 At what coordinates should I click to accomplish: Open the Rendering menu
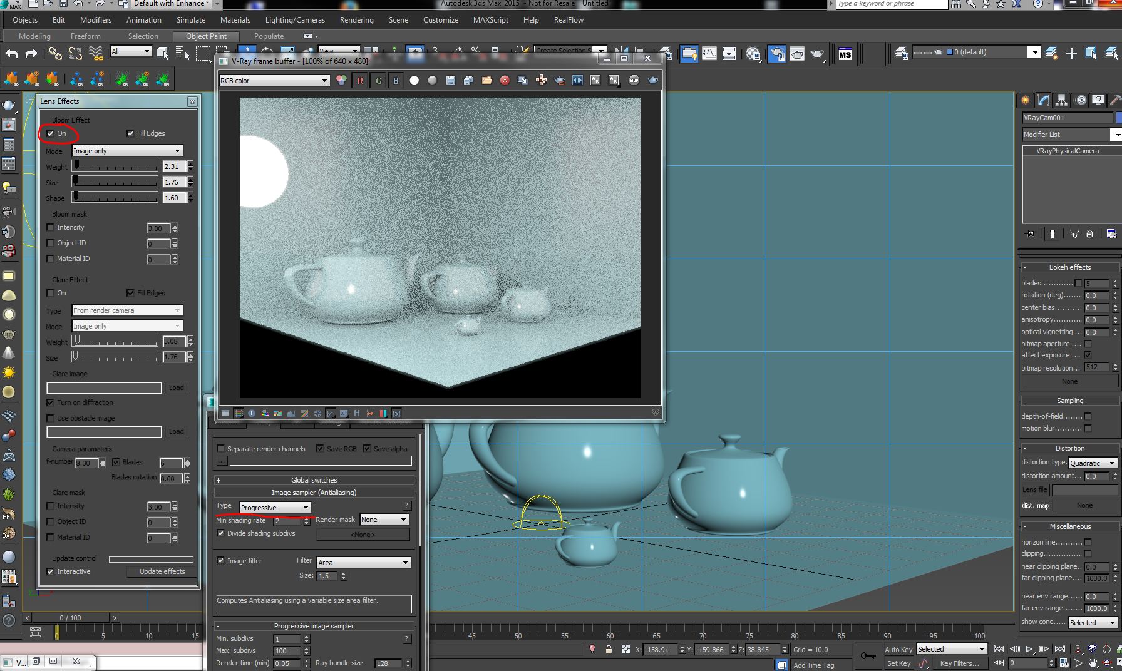[356, 20]
